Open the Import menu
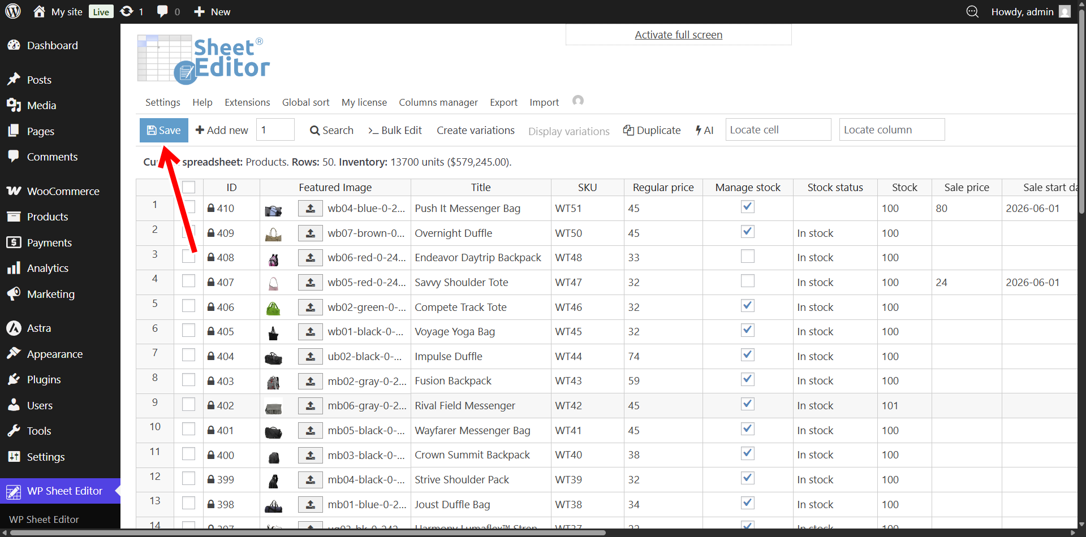The height and width of the screenshot is (537, 1086). [x=544, y=102]
